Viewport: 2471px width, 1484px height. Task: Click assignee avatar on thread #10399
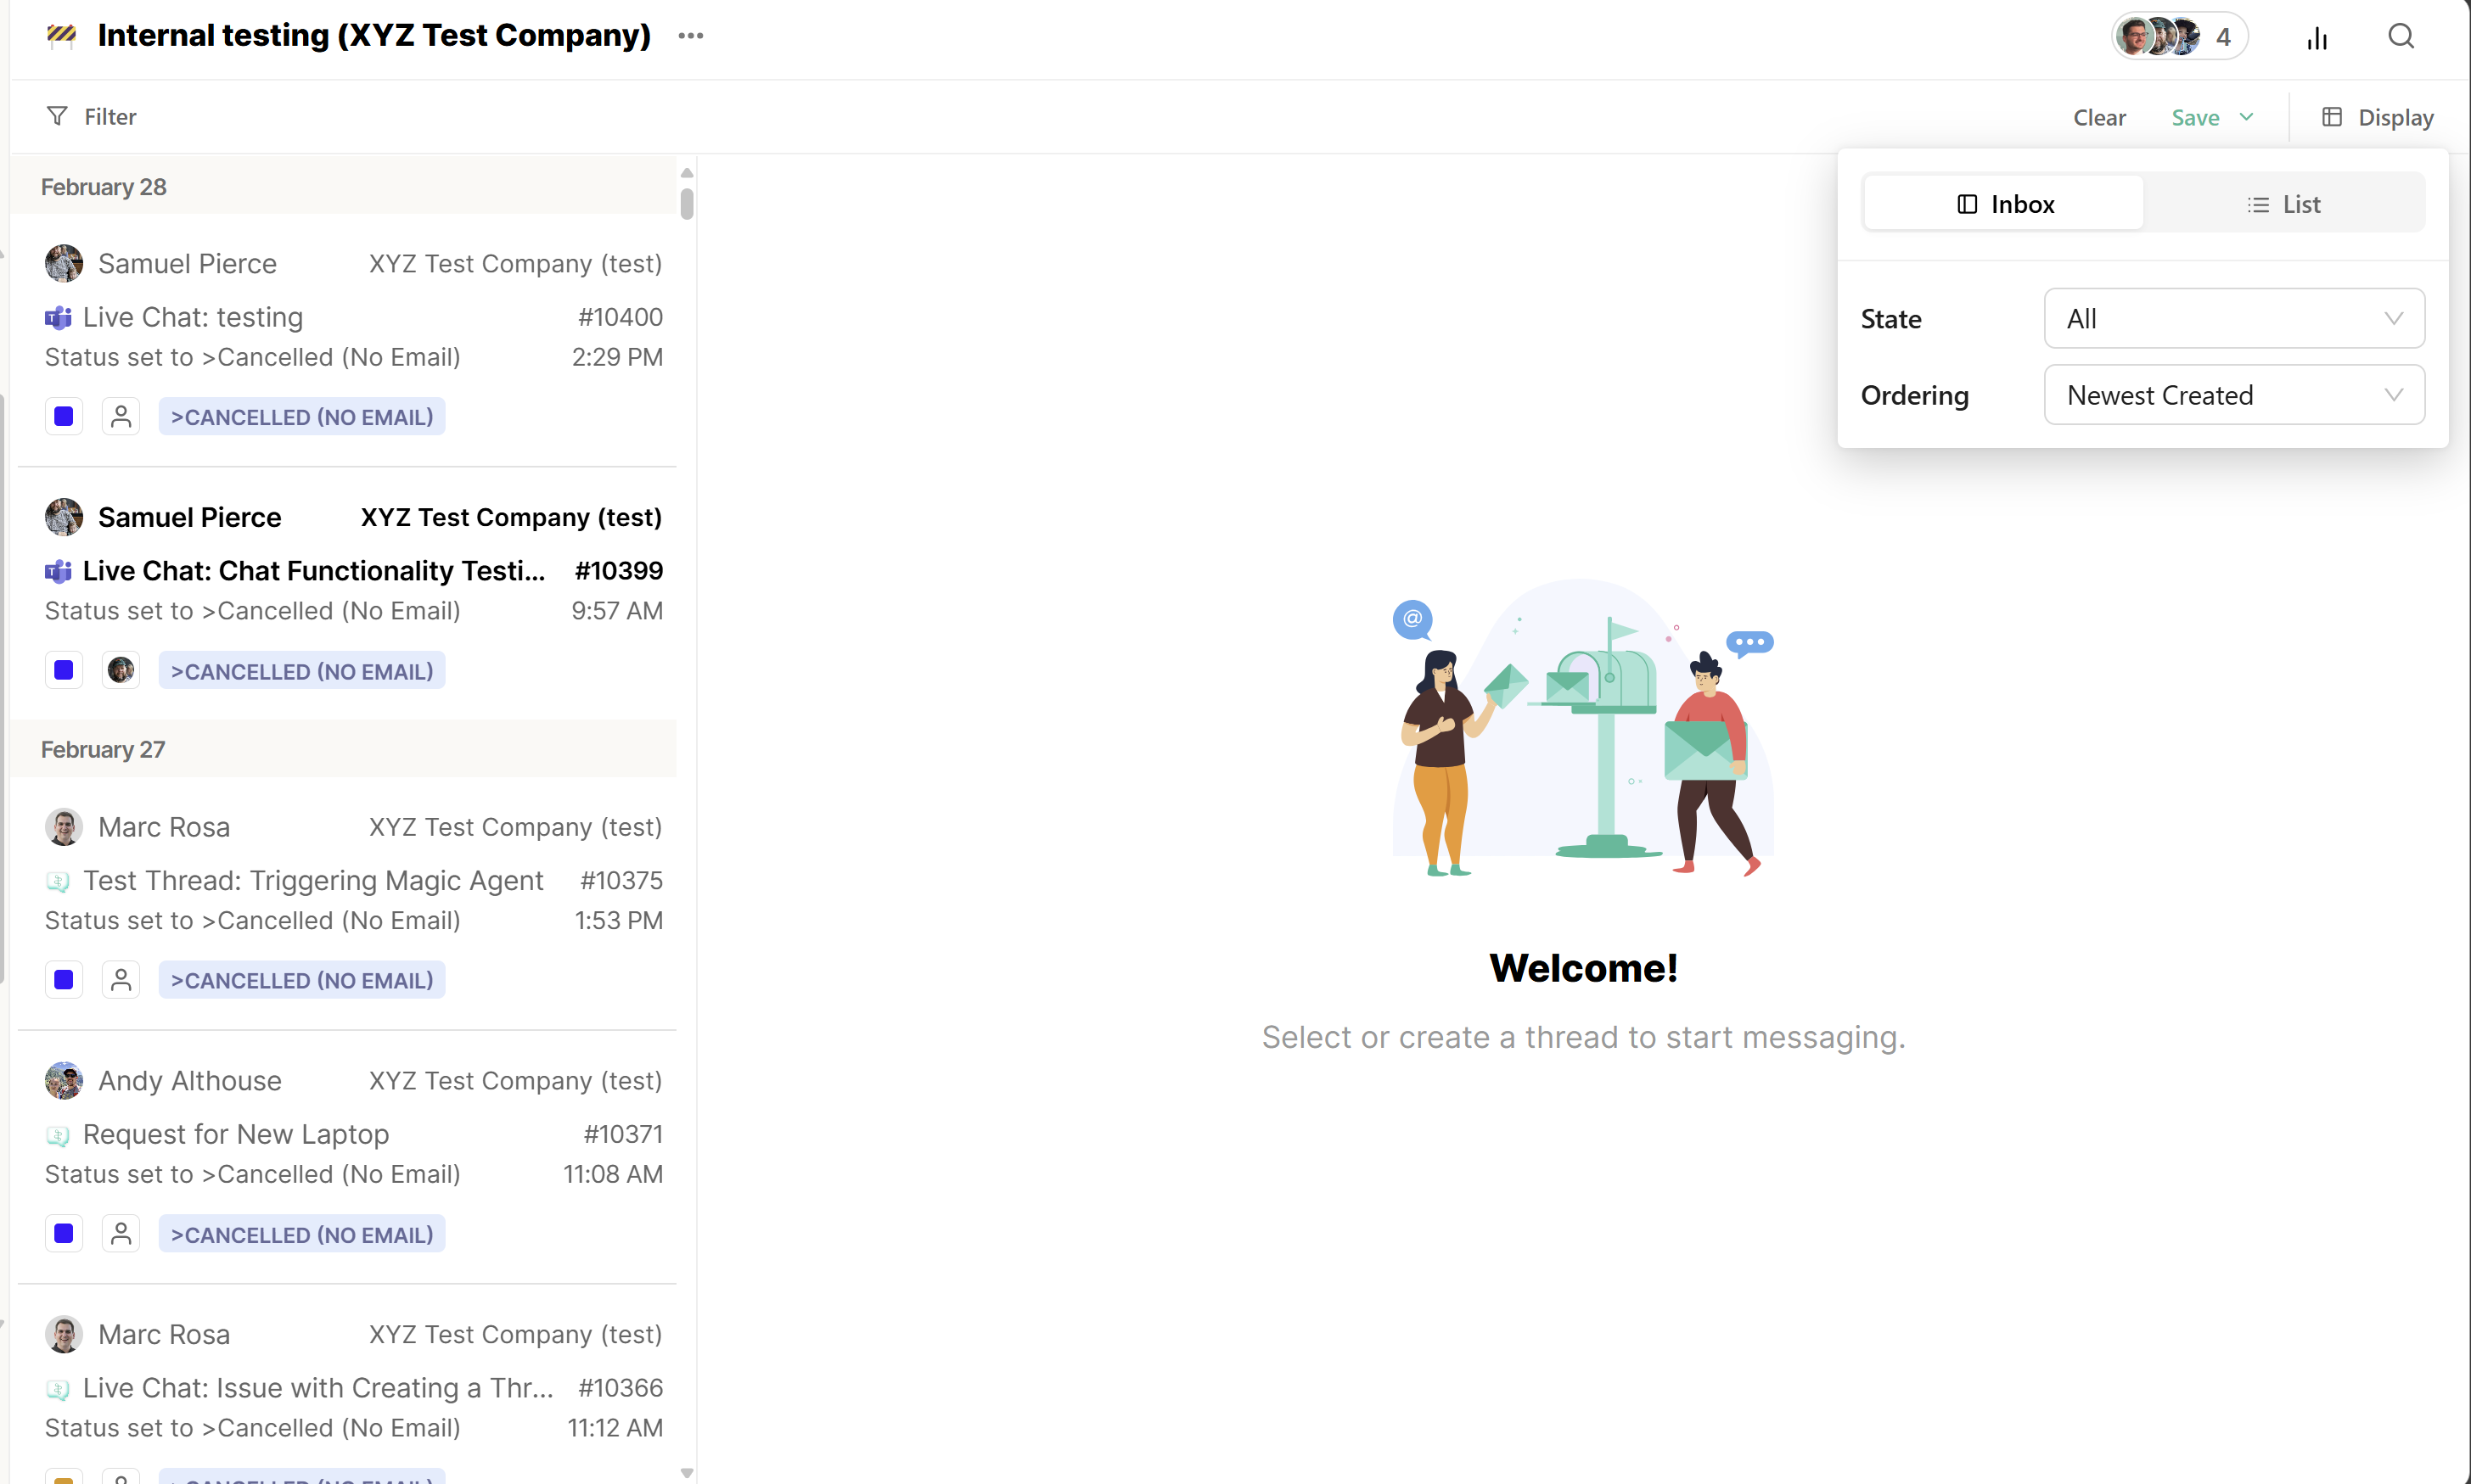point(121,670)
